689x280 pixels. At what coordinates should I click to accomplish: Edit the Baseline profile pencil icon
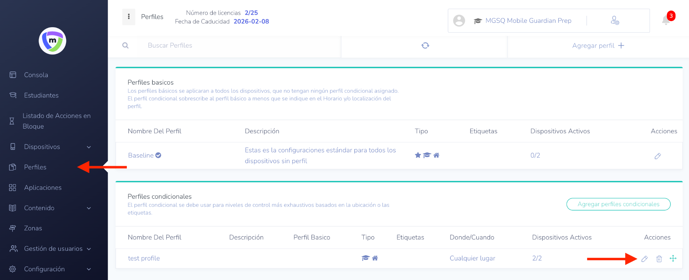click(x=658, y=156)
